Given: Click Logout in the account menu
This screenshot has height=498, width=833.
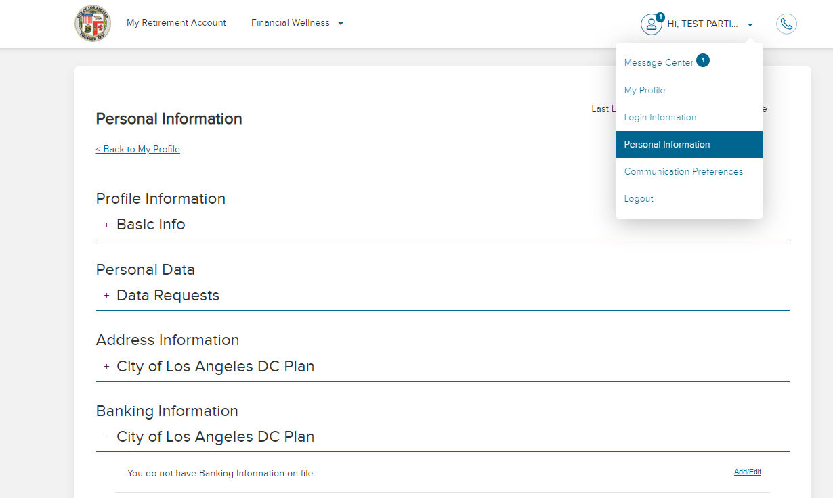Looking at the screenshot, I should pyautogui.click(x=639, y=198).
